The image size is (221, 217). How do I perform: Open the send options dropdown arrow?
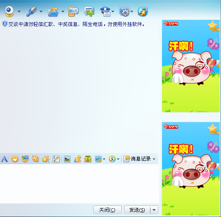(x=154, y=210)
